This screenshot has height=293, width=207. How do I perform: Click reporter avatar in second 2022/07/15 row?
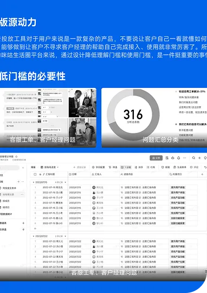coord(94,193)
